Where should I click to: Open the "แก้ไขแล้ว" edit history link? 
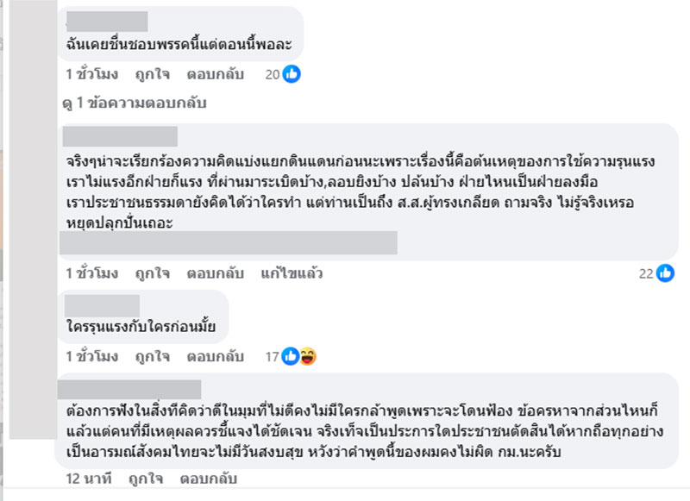click(292, 273)
